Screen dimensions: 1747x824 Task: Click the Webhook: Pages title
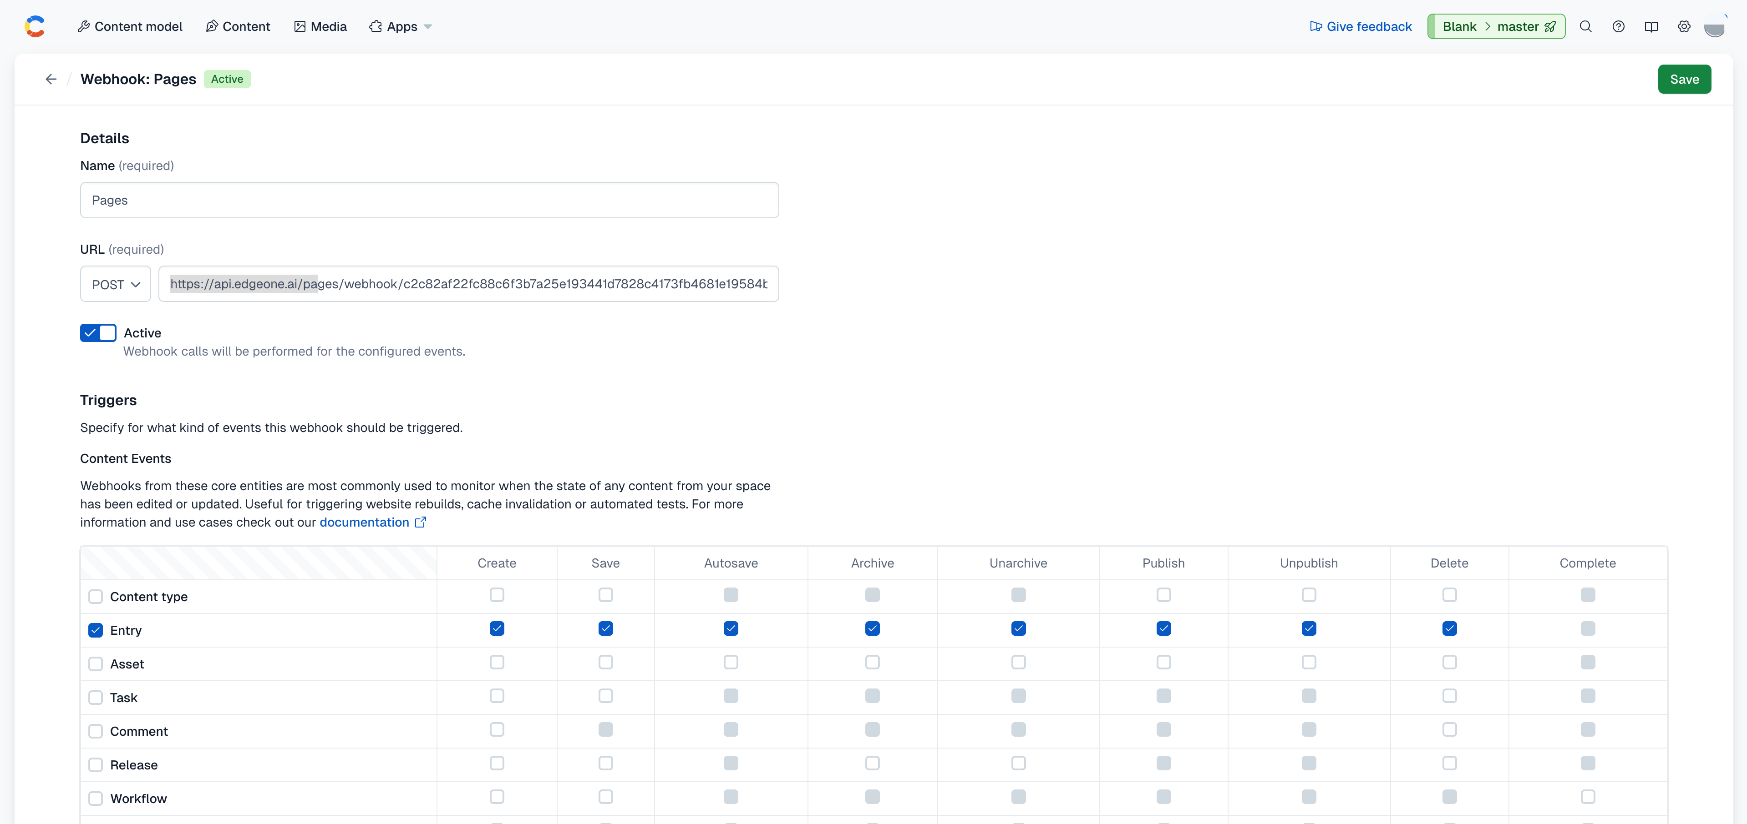click(138, 79)
